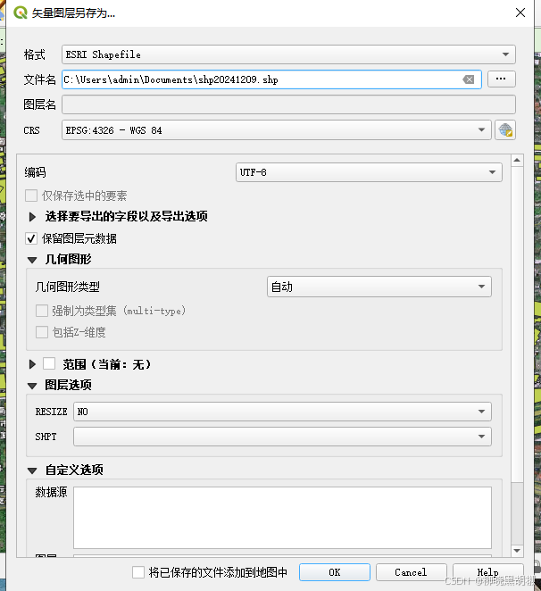Click the 数据源 text area
The height and width of the screenshot is (591, 541).
(282, 518)
